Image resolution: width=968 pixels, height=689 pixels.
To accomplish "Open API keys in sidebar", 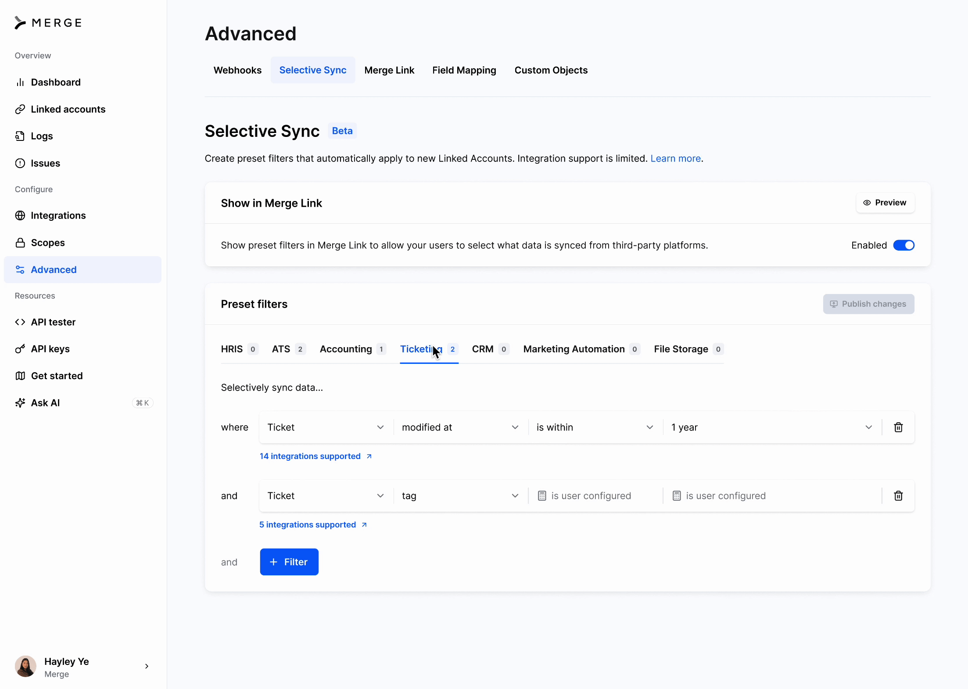I will (82, 349).
